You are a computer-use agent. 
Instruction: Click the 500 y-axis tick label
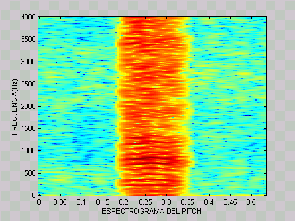pos(30,173)
